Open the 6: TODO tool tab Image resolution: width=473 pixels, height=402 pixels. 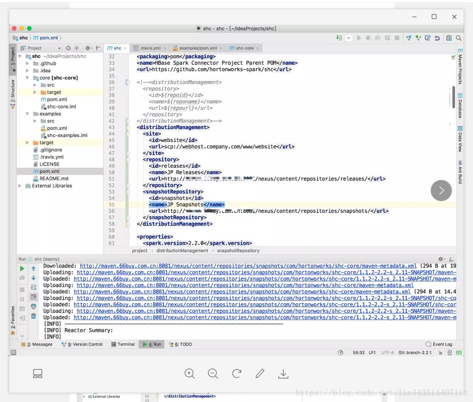[x=180, y=344]
